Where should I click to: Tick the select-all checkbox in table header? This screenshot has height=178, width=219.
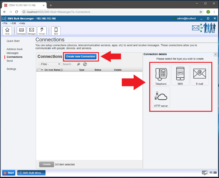tap(39, 70)
